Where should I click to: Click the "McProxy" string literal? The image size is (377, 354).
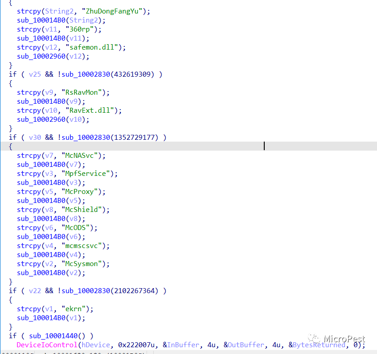pyautogui.click(x=79, y=192)
